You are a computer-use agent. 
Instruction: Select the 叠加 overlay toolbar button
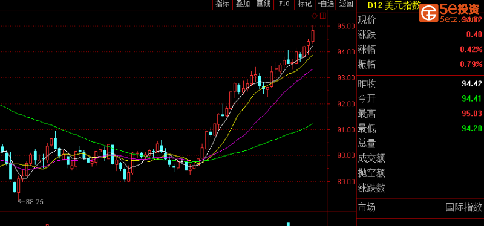(243, 4)
